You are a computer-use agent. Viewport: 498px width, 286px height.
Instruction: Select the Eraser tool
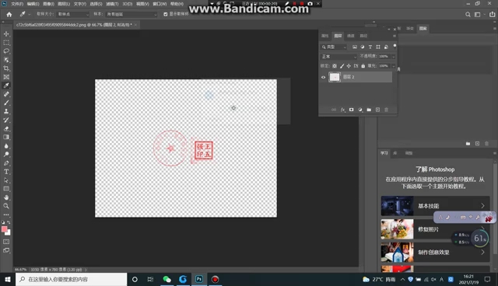6,129
